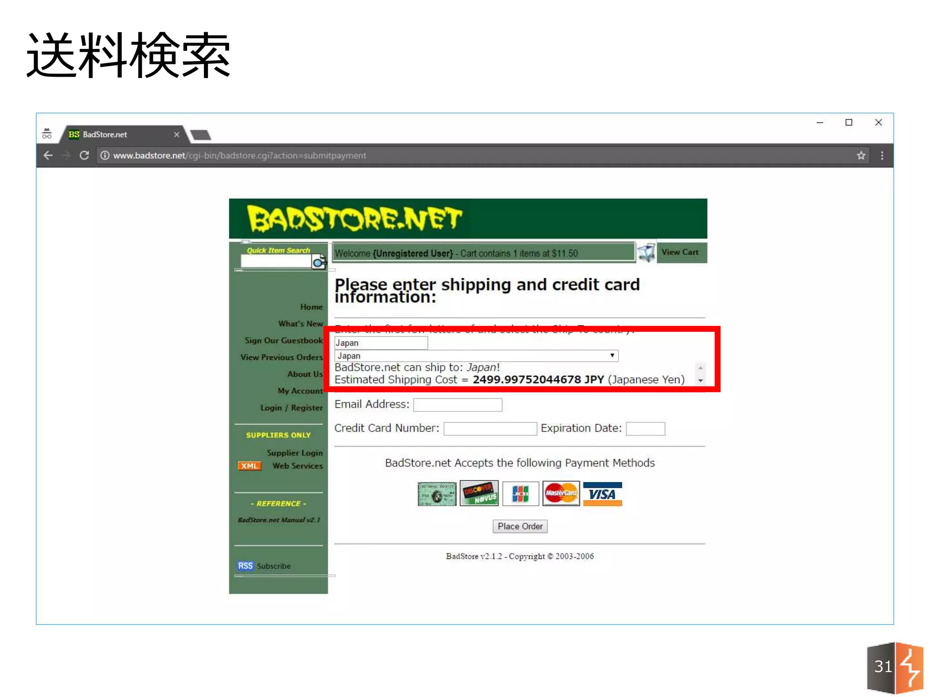Click the VISA card logo
Screen dimensions: 930x697
602,494
